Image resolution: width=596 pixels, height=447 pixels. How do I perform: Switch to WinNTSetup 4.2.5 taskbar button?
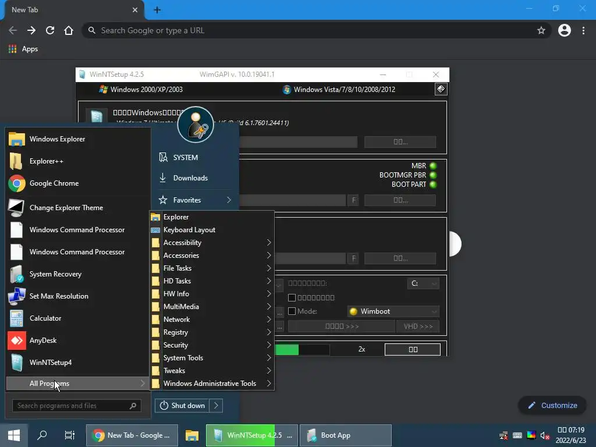click(251, 435)
